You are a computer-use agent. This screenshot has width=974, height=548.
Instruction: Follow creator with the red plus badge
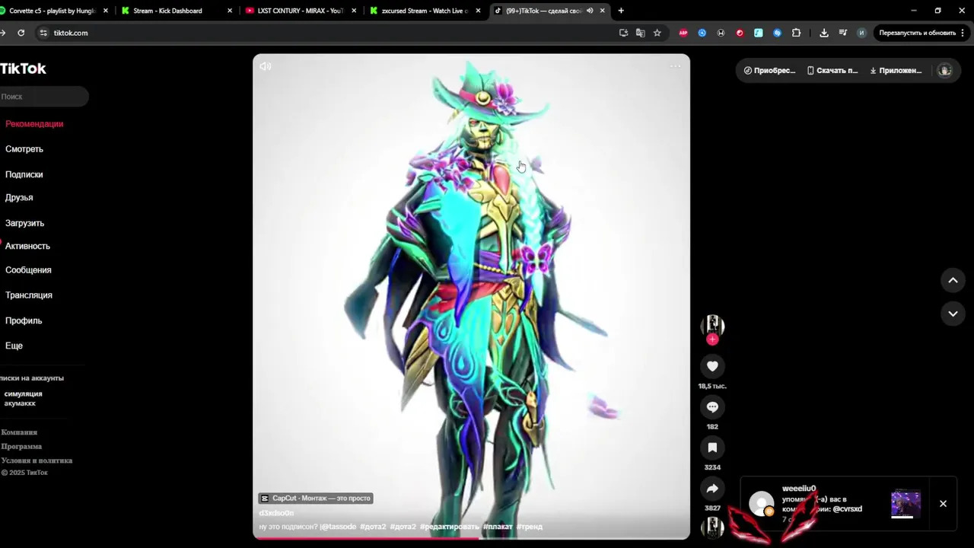pos(712,339)
